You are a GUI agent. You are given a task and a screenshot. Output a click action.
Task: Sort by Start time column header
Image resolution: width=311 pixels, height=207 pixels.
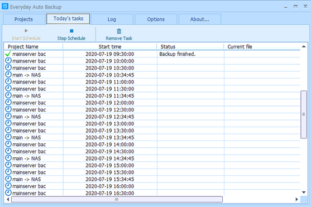pos(110,47)
